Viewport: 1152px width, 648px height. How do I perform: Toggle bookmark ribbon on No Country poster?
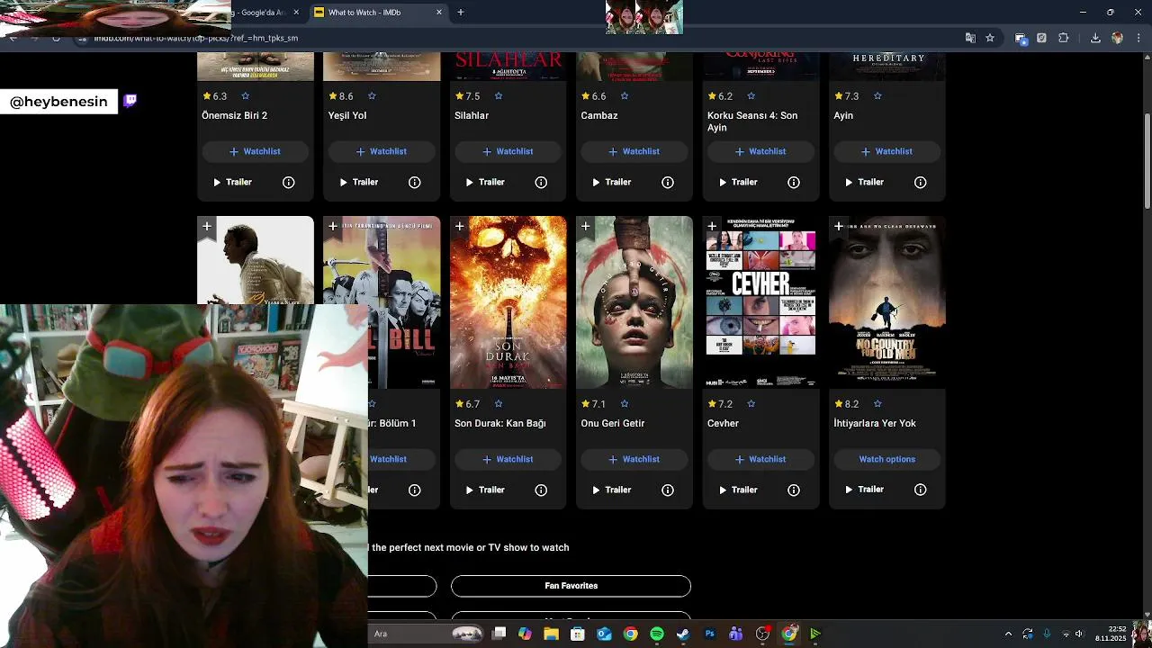point(839,227)
